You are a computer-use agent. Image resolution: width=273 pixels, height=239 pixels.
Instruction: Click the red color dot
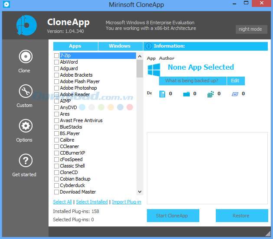coord(130,107)
